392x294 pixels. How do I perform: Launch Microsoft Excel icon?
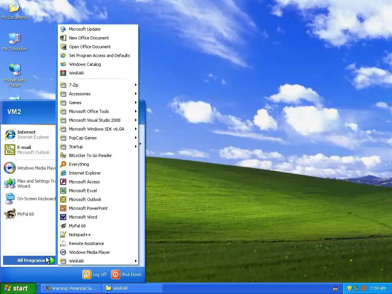(63, 191)
